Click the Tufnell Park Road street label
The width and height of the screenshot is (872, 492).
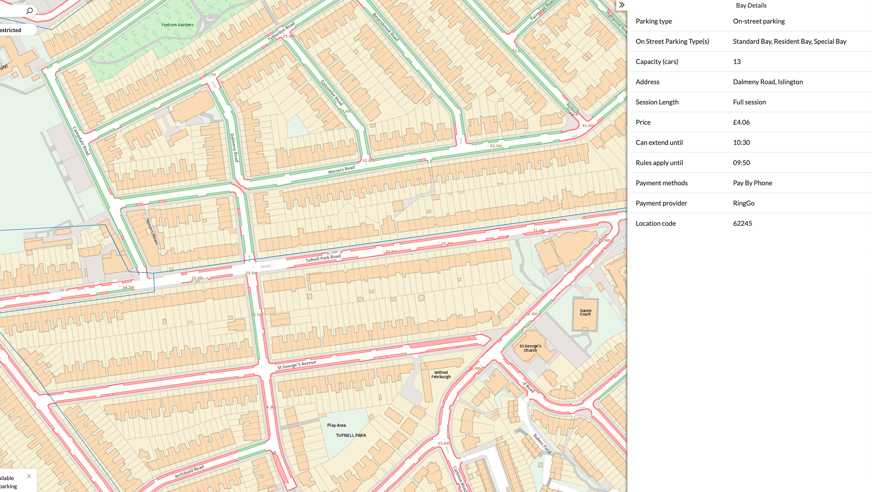pos(323,258)
